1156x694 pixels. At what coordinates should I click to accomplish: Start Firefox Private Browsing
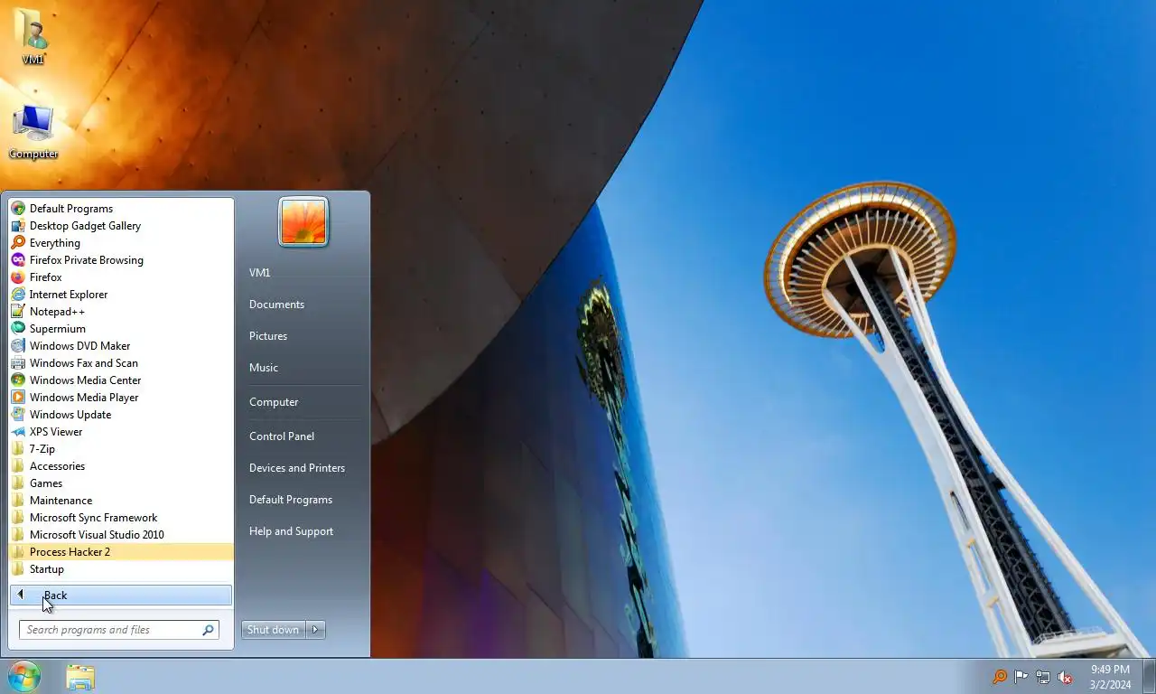tap(121, 260)
